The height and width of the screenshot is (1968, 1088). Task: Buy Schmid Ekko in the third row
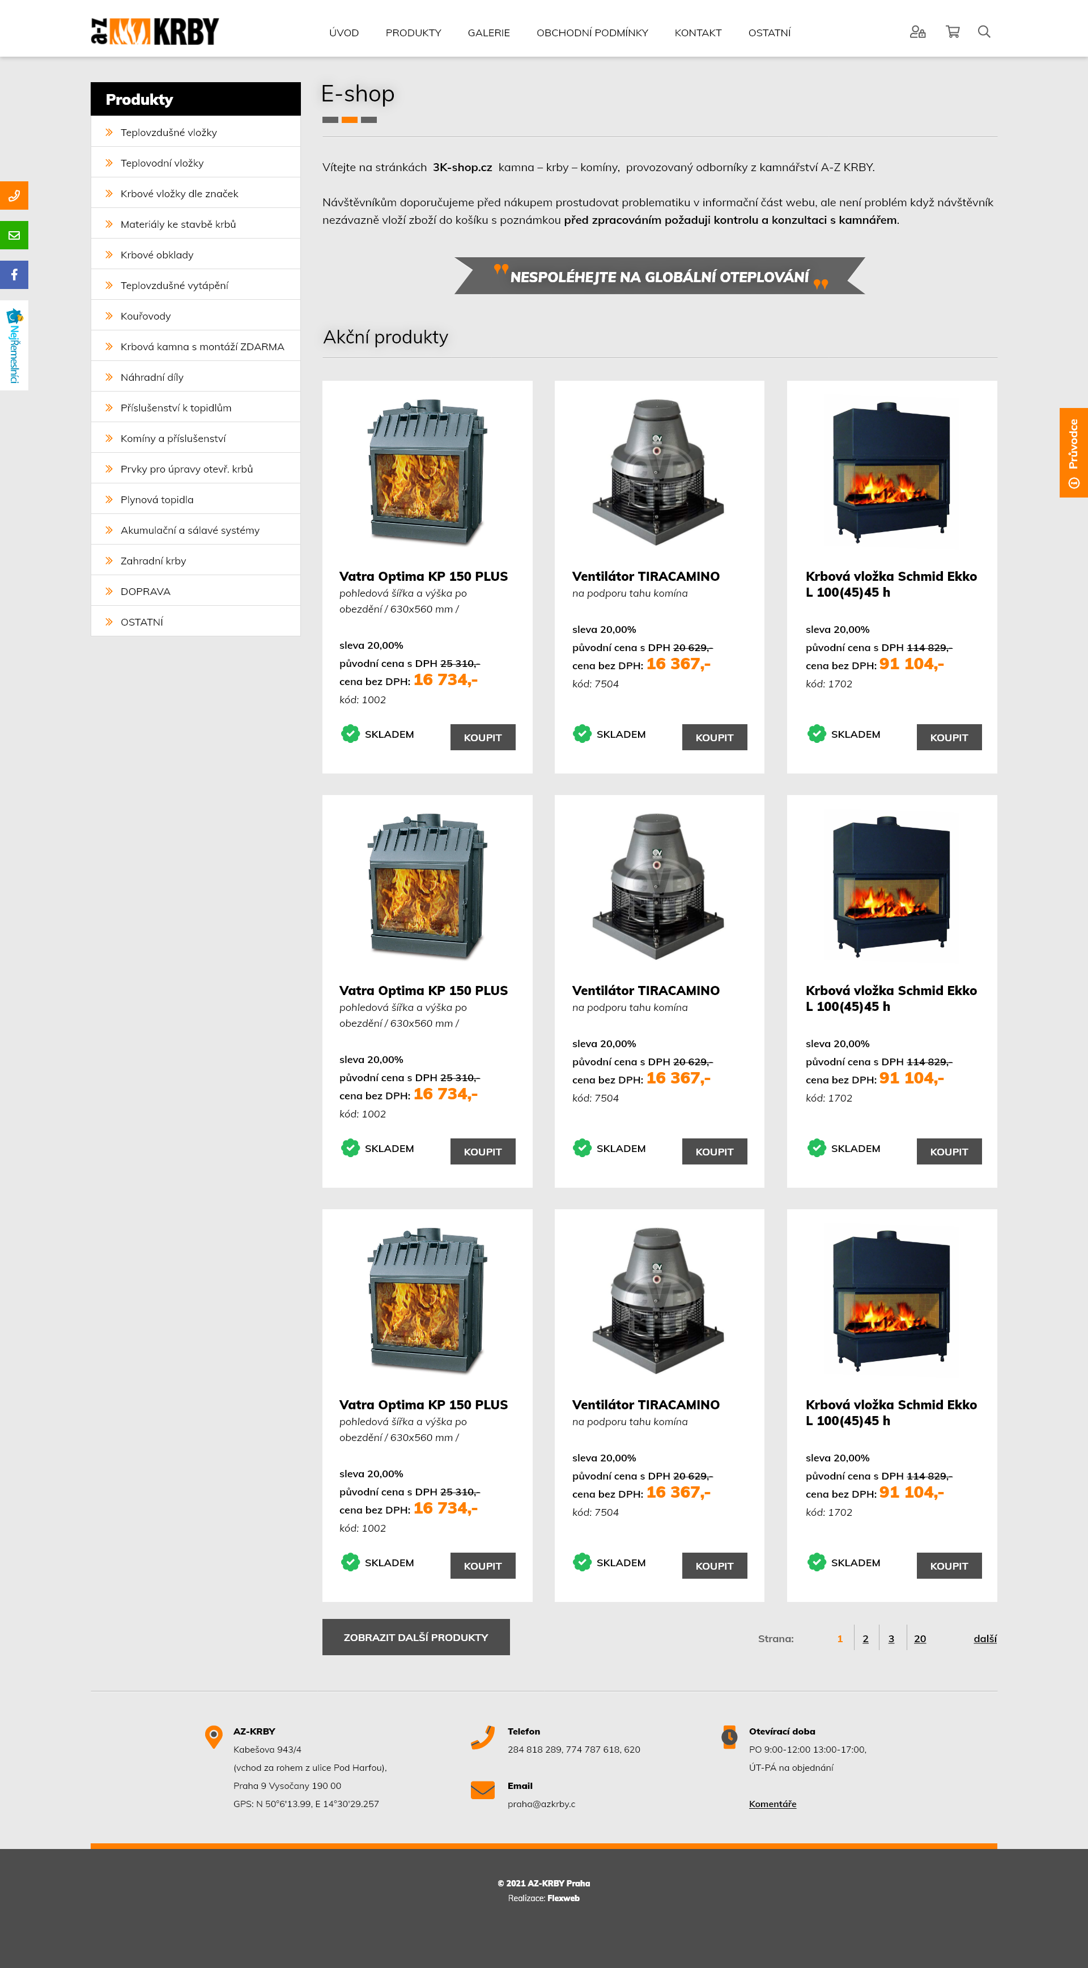click(949, 1565)
